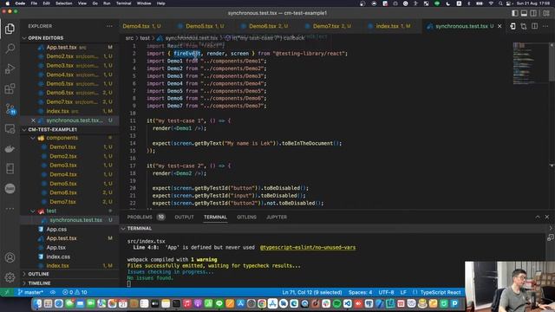Screen dimensions: 555x312
Task: Open Explorer more actions ellipsis
Action: [x=109, y=26]
